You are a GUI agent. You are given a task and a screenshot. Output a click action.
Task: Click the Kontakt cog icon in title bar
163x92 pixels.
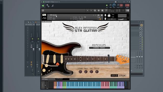[x=44, y=2]
